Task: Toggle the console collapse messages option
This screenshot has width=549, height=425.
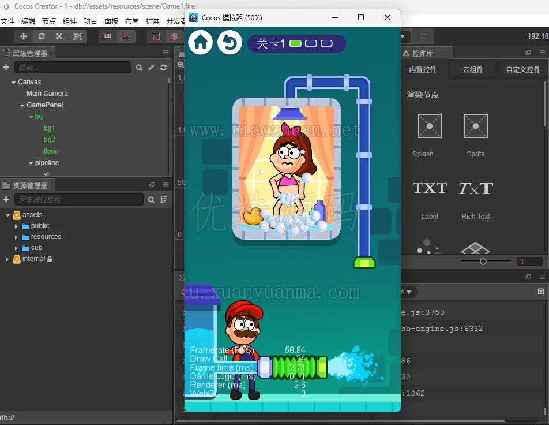Action: point(541,292)
